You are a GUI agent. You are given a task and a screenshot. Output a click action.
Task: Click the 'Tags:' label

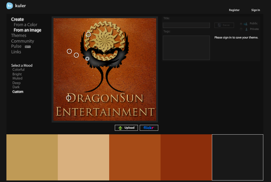click(167, 31)
